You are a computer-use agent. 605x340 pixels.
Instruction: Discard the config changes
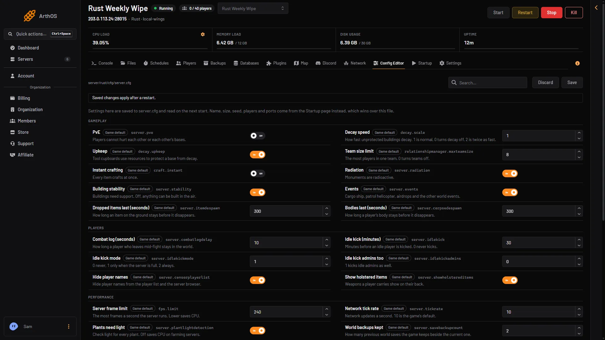click(545, 82)
